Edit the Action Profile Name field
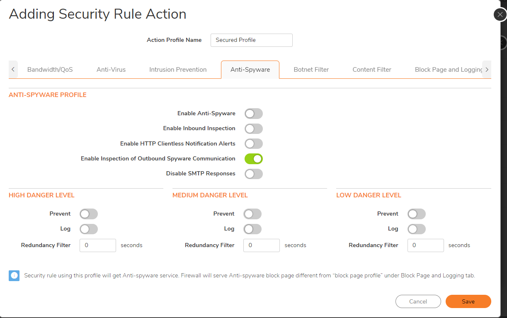Screen dimensions: 507x318 (251, 40)
